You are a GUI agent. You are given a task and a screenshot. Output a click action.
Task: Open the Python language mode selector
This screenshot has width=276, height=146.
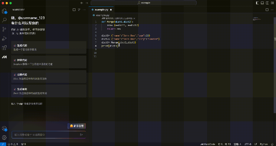coord(264,144)
